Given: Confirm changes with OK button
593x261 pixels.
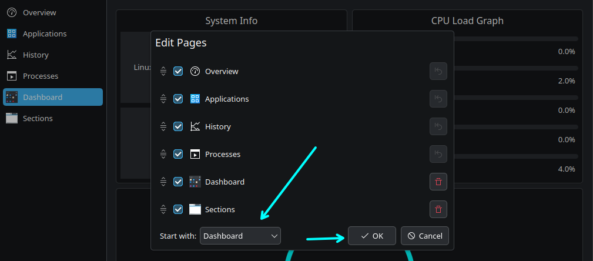Looking at the screenshot, I should [x=372, y=236].
